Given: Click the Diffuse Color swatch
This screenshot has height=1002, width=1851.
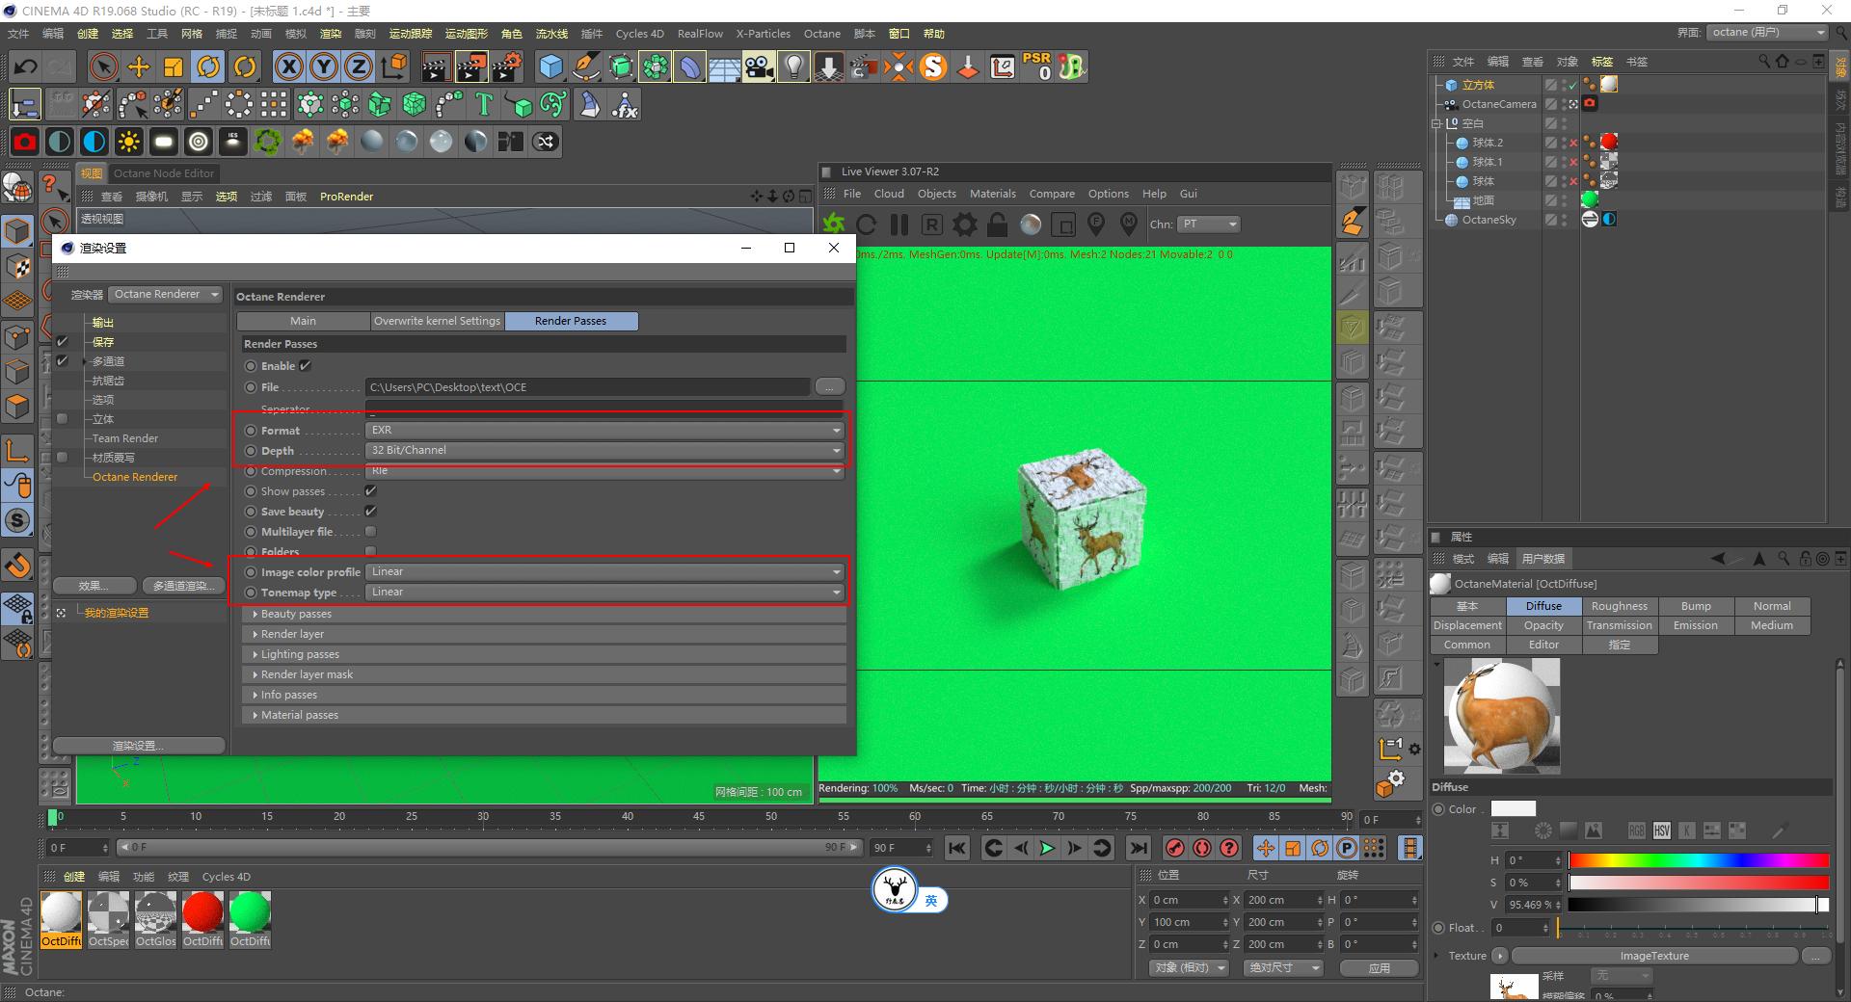Looking at the screenshot, I should pos(1512,808).
